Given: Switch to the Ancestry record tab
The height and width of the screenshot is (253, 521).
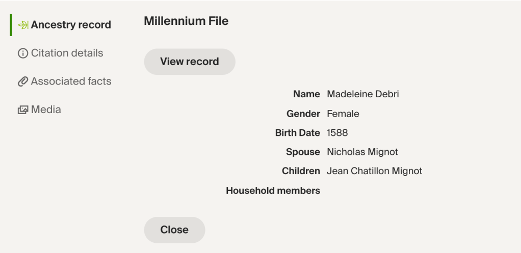Looking at the screenshot, I should pyautogui.click(x=70, y=25).
